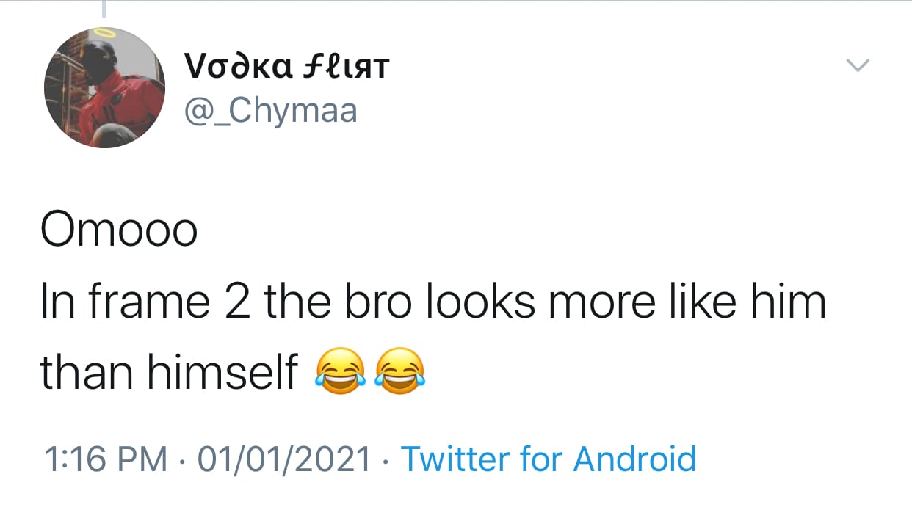Click the thread connector line above avatar

[x=104, y=8]
